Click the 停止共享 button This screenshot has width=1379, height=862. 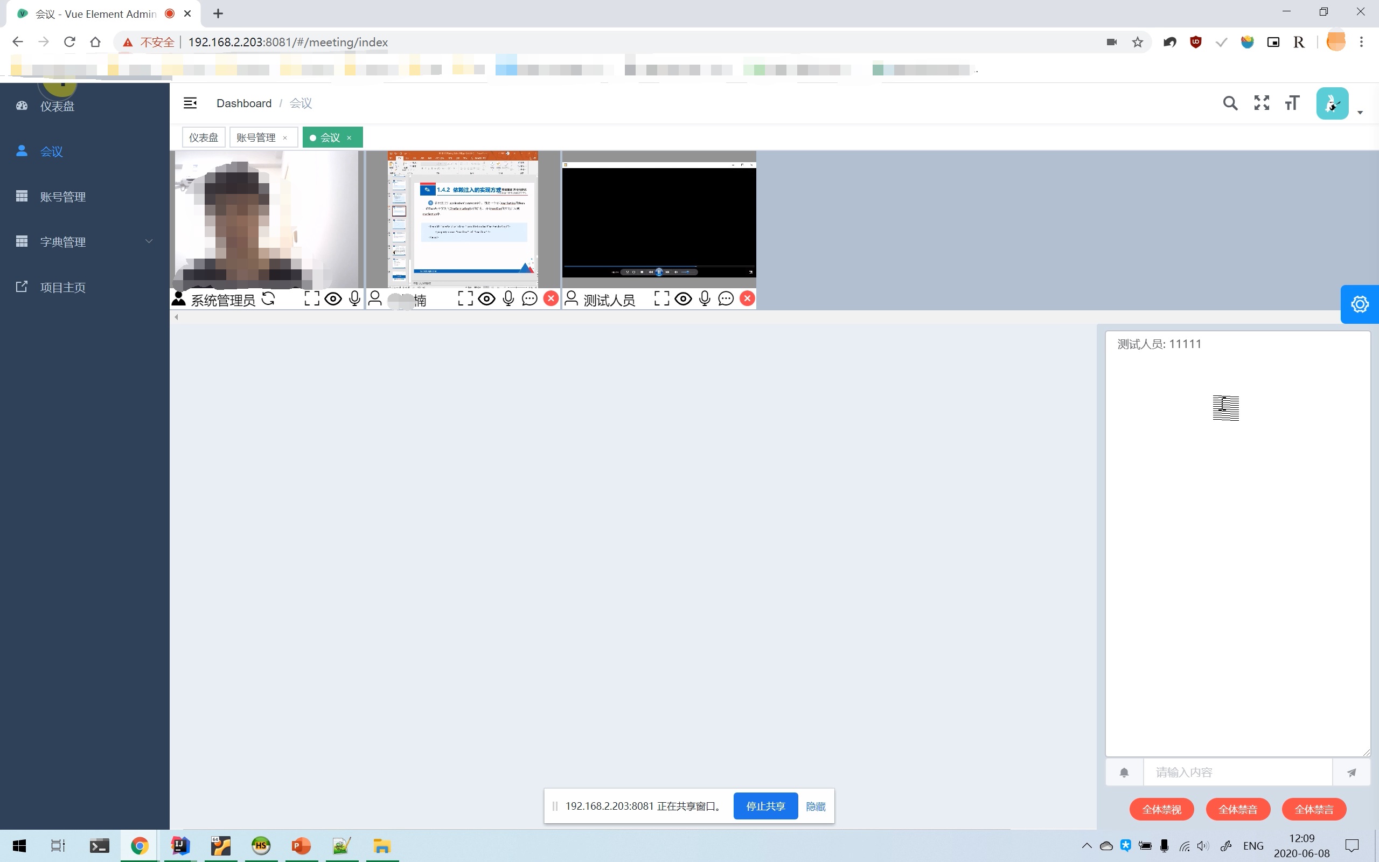tap(765, 806)
